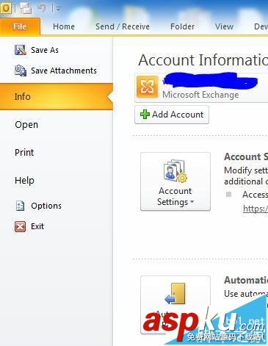Expand the Account Settings dropdown button
This screenshot has width=268, height=346.
click(175, 181)
